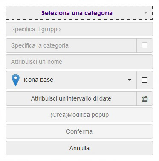Click the blue map pin icon
This screenshot has width=159, height=161.
(x=15, y=80)
